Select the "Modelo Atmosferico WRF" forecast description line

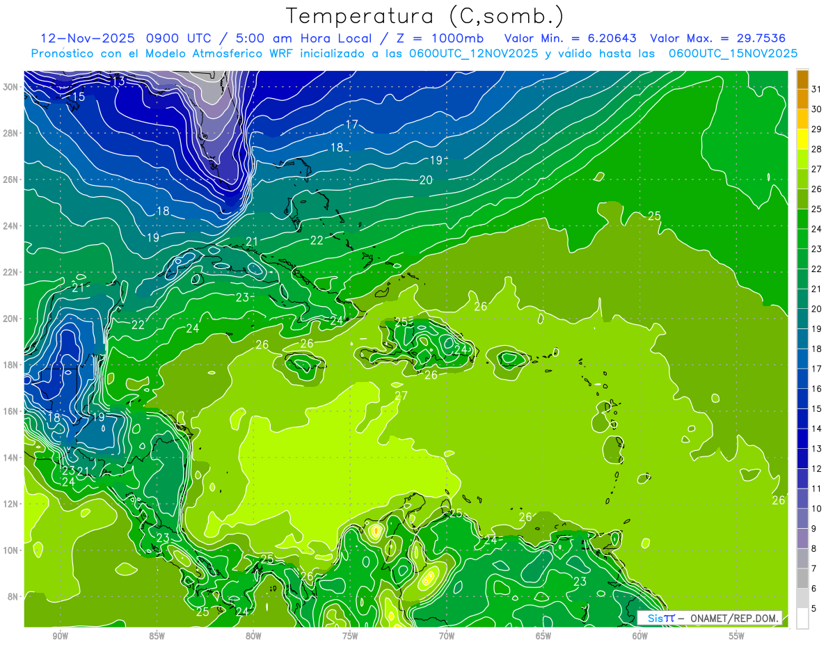414,54
